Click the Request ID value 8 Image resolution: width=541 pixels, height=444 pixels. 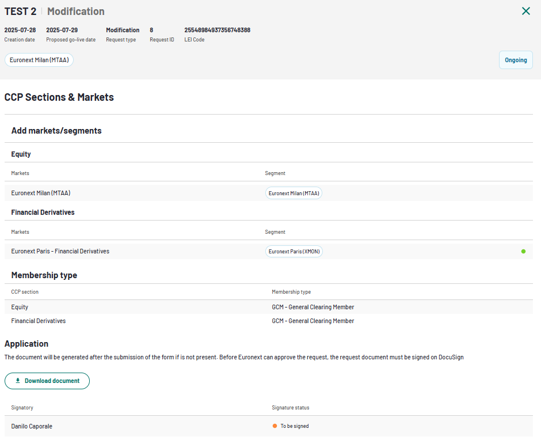(x=151, y=30)
